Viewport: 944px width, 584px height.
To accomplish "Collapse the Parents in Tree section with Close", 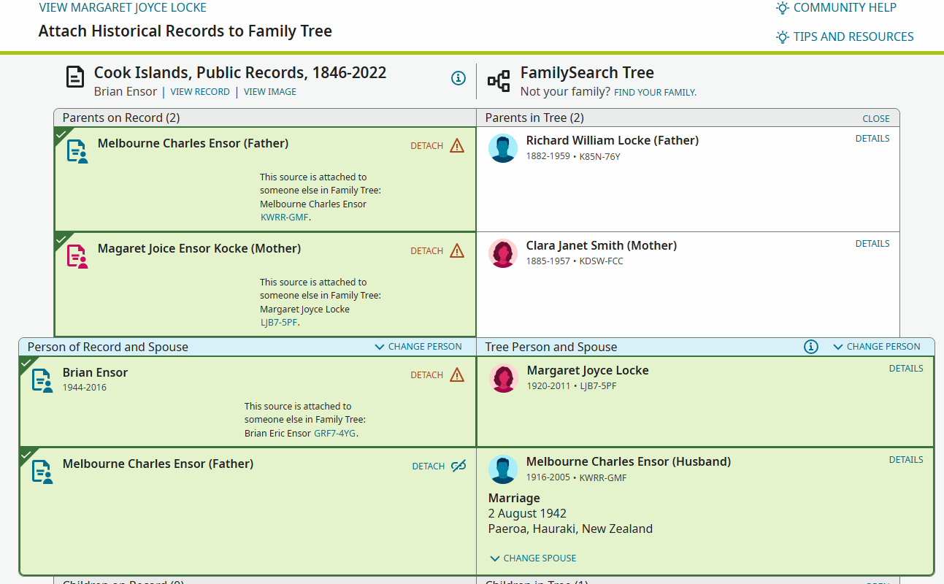I will coord(876,118).
